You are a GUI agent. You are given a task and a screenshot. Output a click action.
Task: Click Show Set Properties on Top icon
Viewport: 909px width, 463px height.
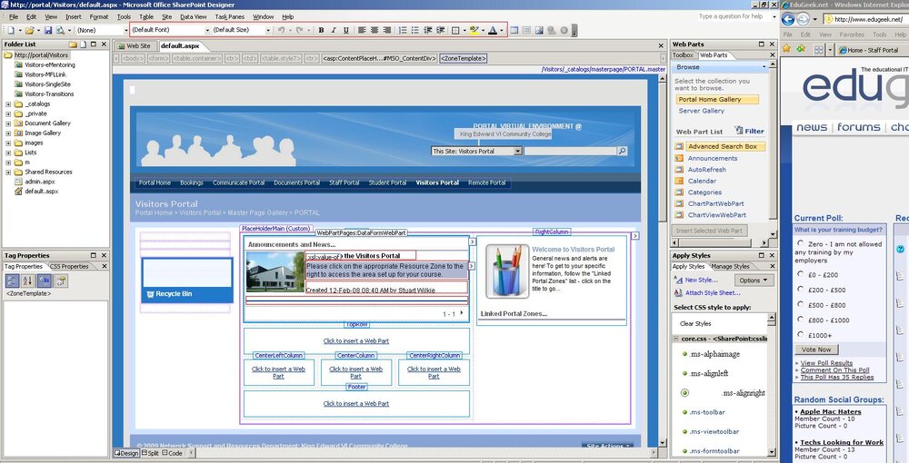pos(45,281)
